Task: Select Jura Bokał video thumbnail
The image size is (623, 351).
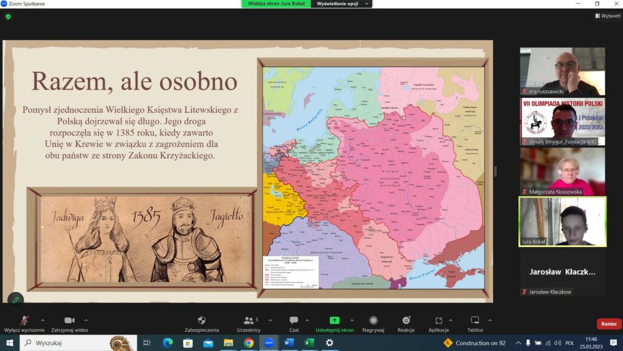Action: click(562, 222)
